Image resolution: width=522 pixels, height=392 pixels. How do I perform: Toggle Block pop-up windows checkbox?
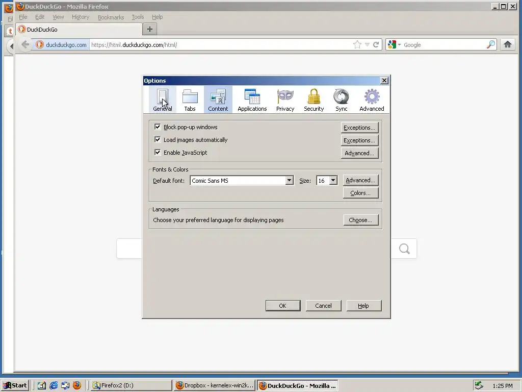(x=158, y=127)
